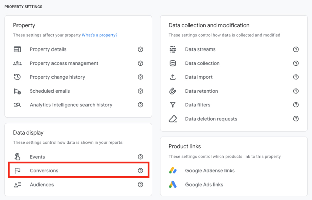The width and height of the screenshot is (312, 200).
Task: Click the Google Ads logo icon
Action: click(x=173, y=185)
